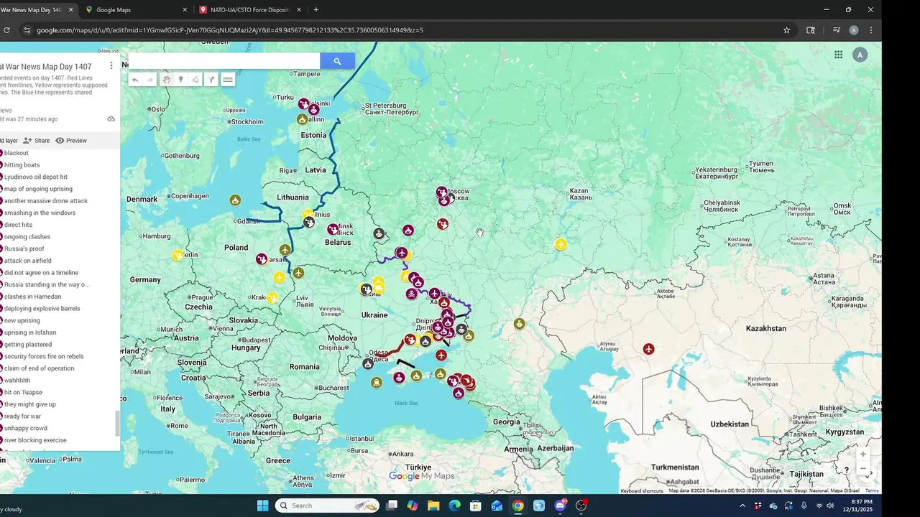Open the add directions tool

coord(211,80)
